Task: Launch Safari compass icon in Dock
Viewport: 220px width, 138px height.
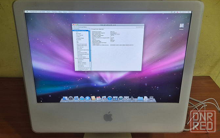Action: pyautogui.click(x=82, y=98)
